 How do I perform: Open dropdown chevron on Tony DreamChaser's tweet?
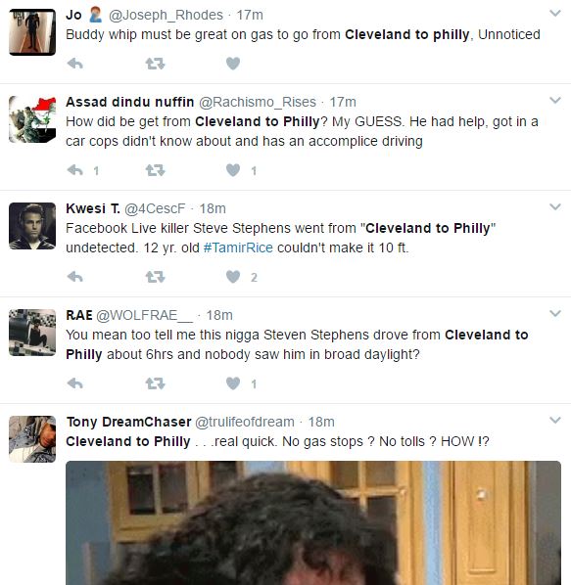(x=555, y=421)
